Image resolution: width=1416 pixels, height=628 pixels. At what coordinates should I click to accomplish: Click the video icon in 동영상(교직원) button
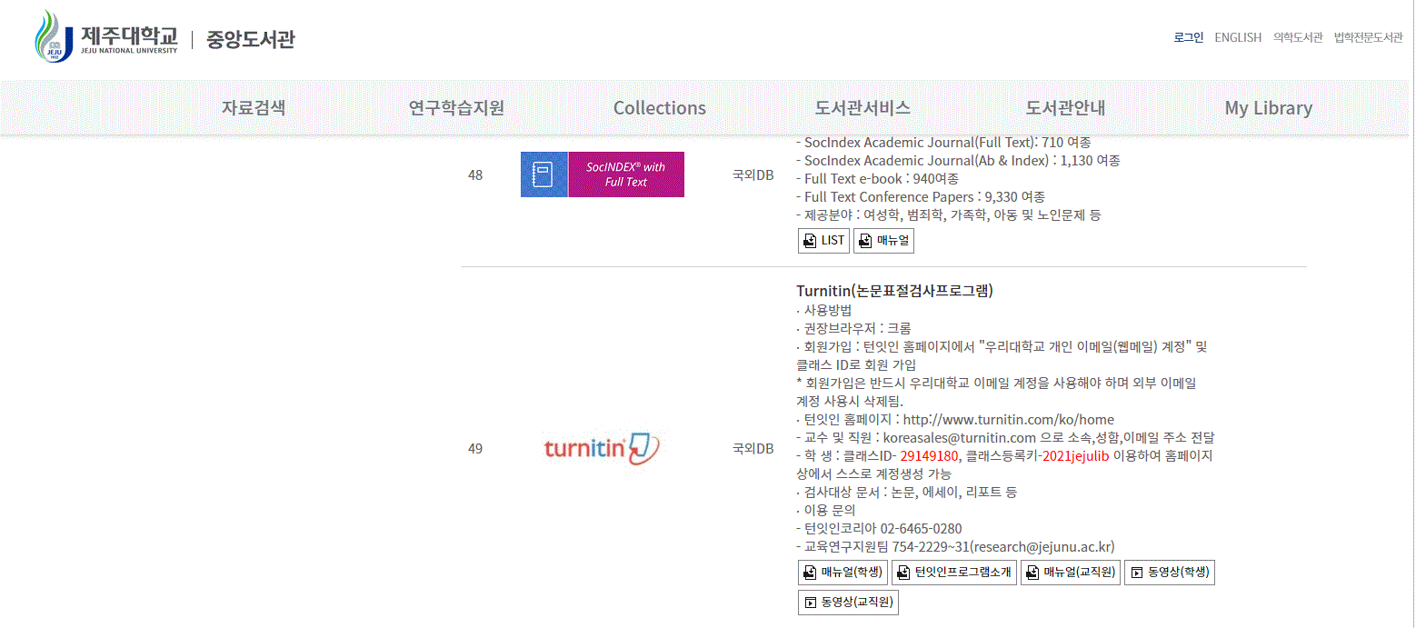(809, 602)
